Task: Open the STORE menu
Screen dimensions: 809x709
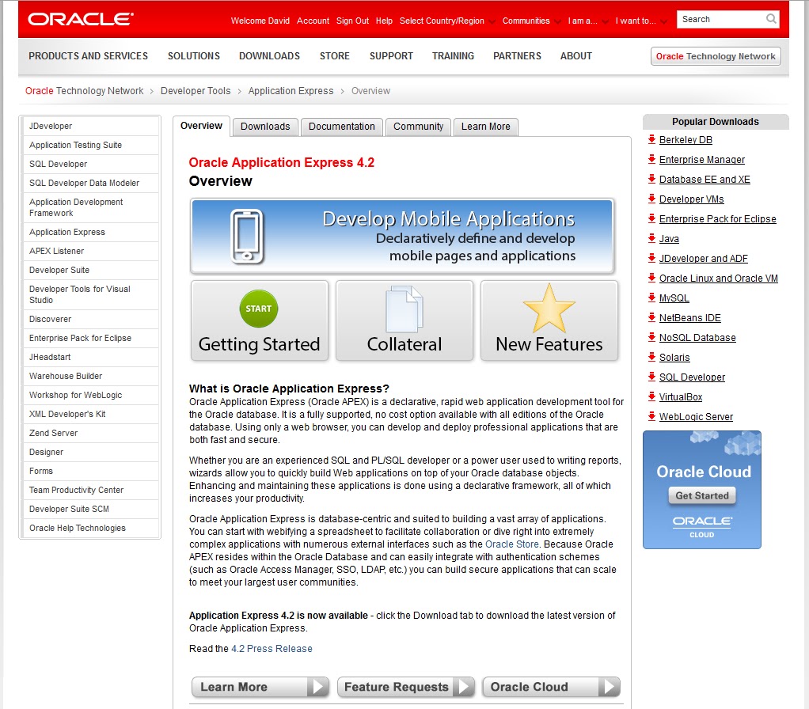Action: pos(334,55)
